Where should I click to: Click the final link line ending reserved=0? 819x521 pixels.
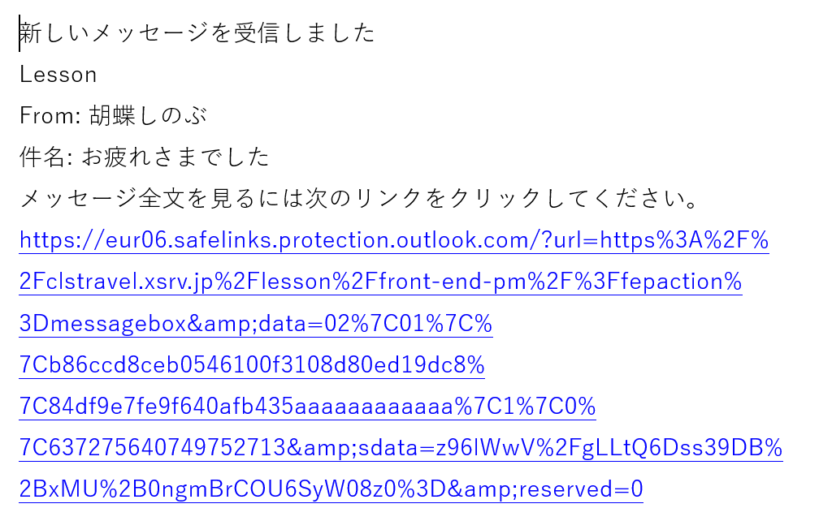331,489
